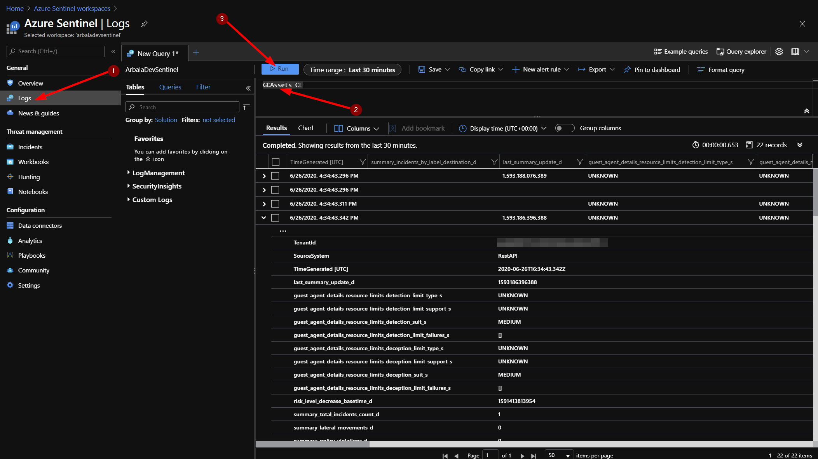Viewport: 818px width, 459px height.
Task: Open the Save dropdown
Action: (x=434, y=70)
